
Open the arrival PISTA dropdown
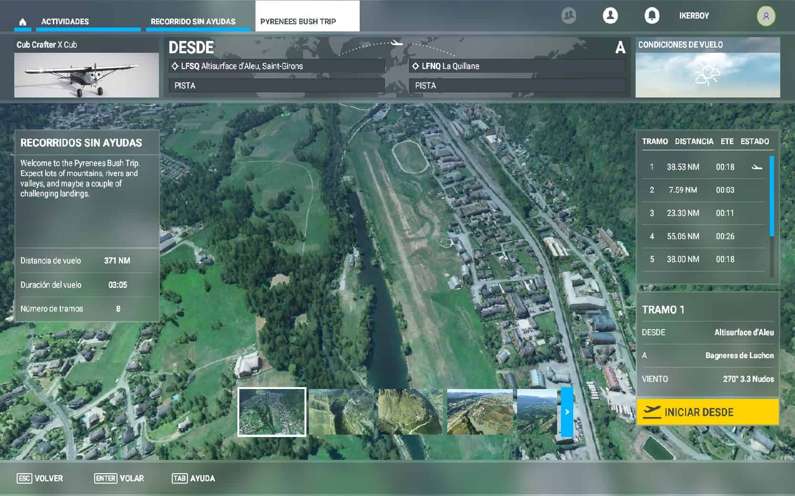[517, 86]
